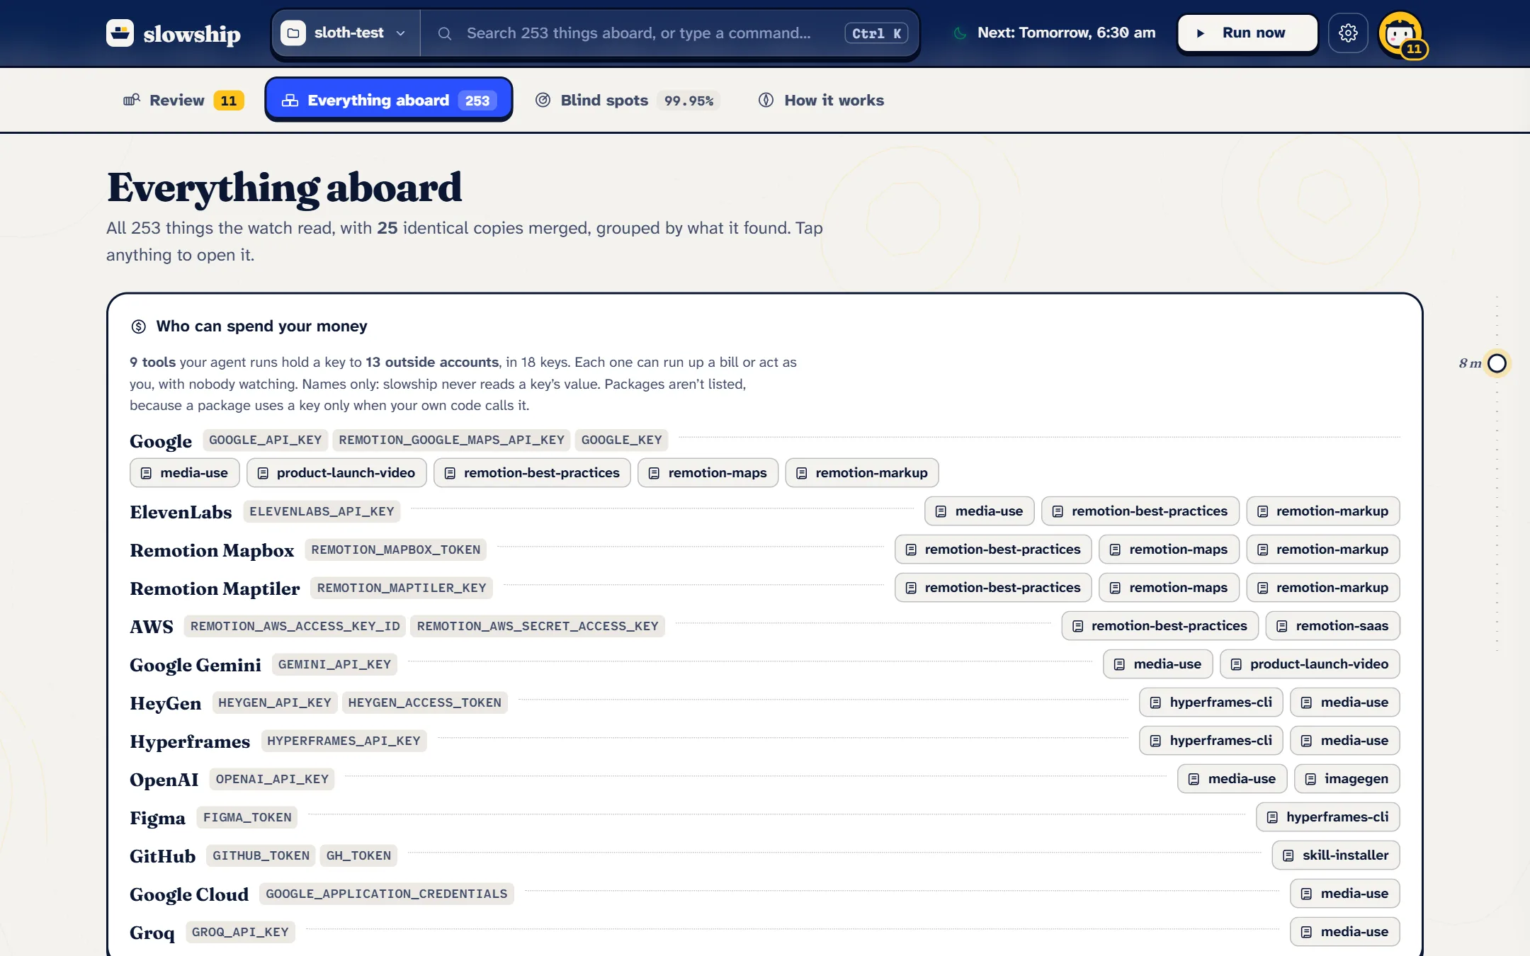Click Next: Tomorrow, 6:30 am text
1530x956 pixels.
pyautogui.click(x=1066, y=33)
